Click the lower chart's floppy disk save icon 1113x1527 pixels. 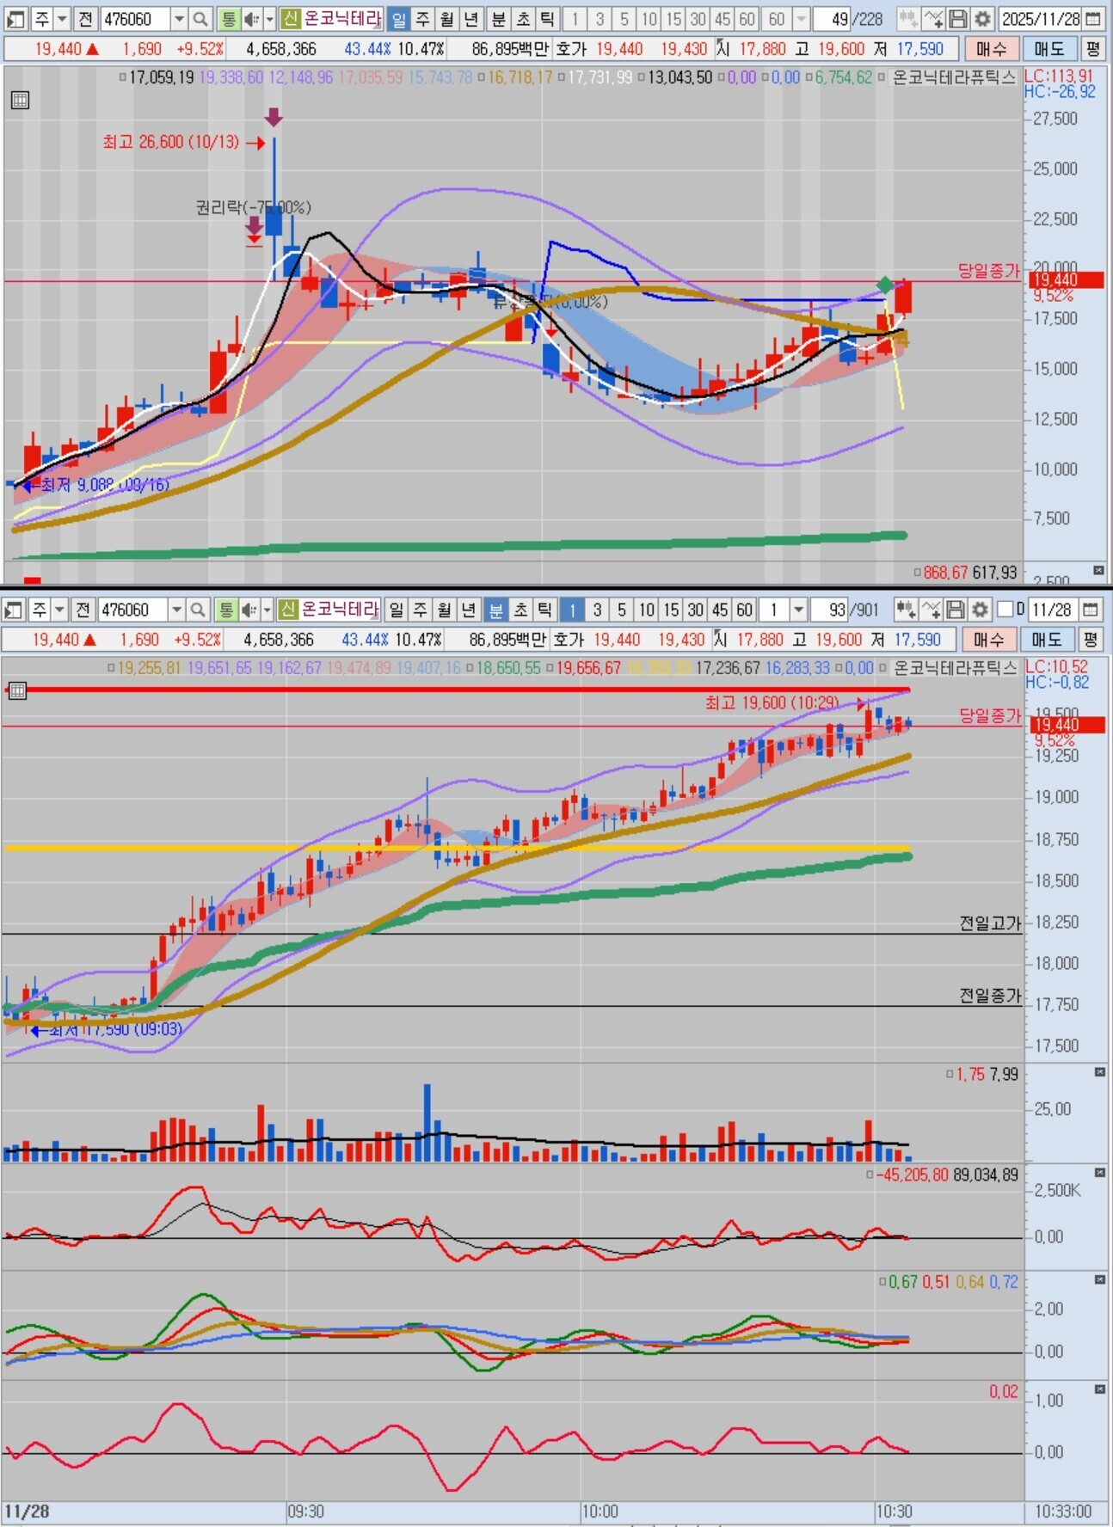point(956,610)
